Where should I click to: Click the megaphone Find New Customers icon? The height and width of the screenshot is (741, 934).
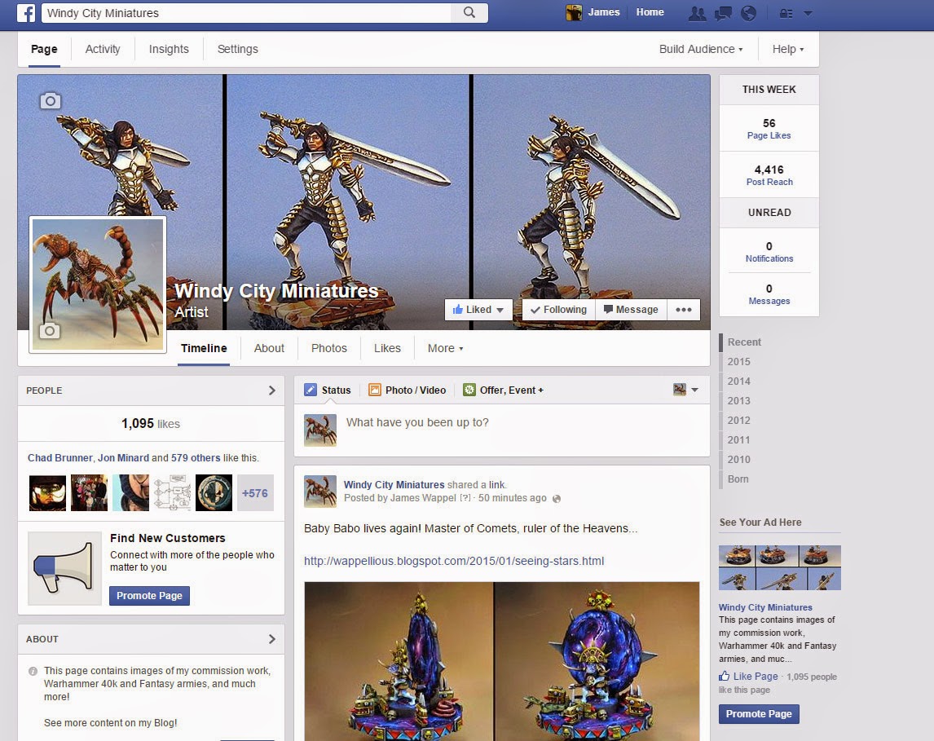click(x=64, y=568)
